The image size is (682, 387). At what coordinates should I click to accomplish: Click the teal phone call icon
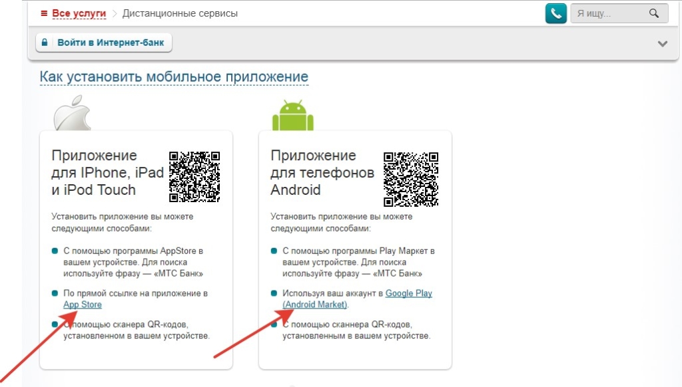pos(556,13)
